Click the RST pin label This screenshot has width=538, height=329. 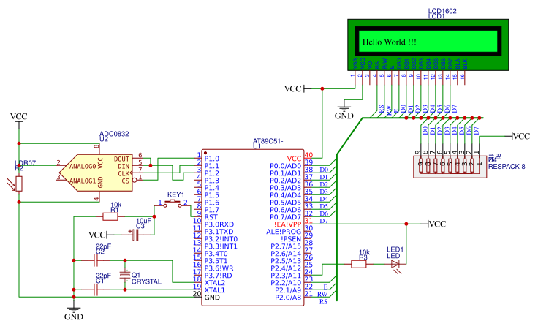[x=211, y=217]
